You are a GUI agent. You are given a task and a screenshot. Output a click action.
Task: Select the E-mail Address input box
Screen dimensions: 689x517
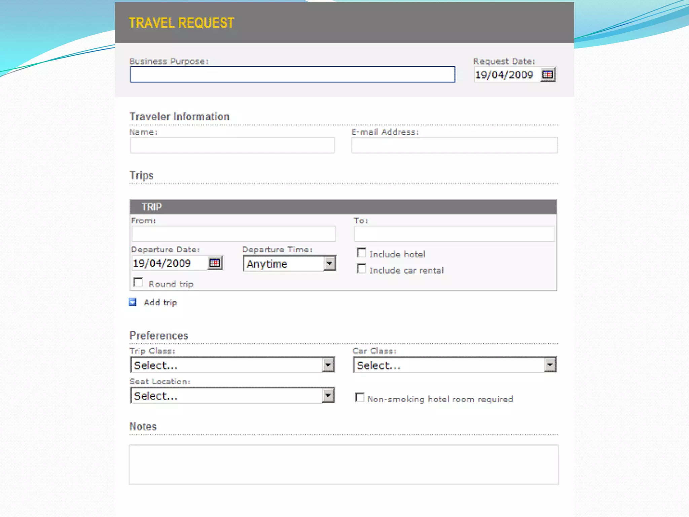(x=454, y=145)
